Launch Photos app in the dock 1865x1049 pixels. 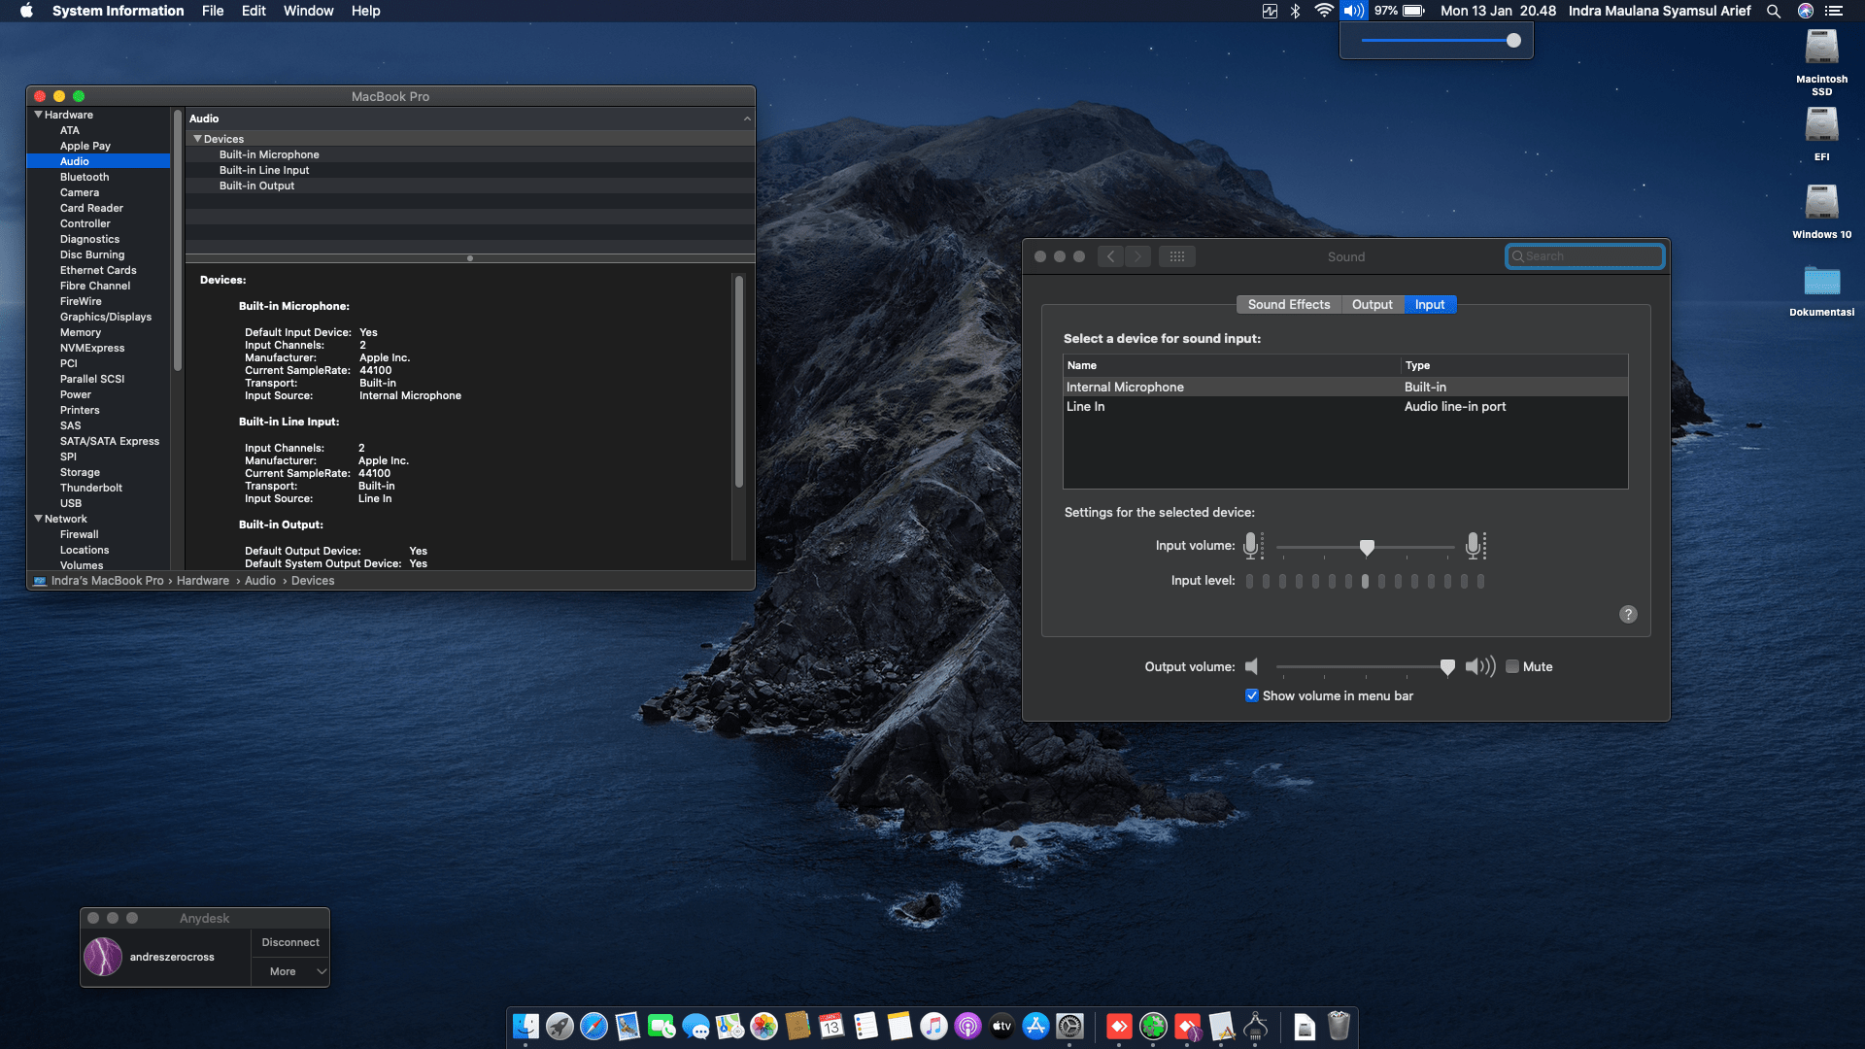(764, 1026)
